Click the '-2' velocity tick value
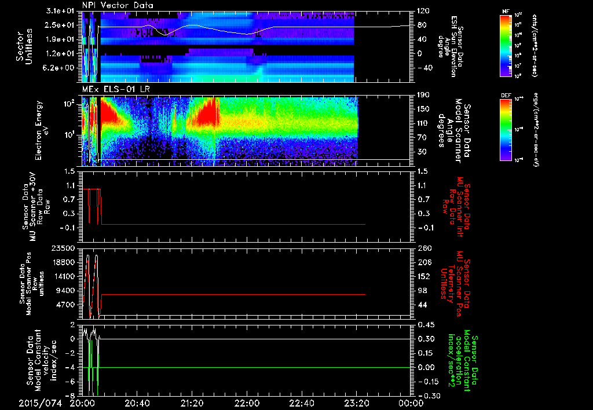The height and width of the screenshot is (410, 593). coord(71,353)
